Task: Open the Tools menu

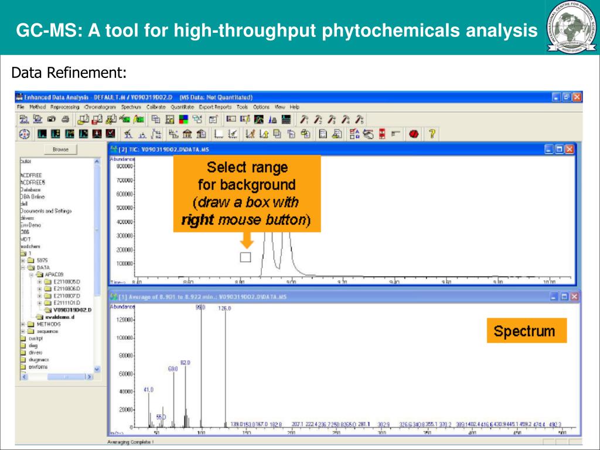Action: (x=242, y=107)
